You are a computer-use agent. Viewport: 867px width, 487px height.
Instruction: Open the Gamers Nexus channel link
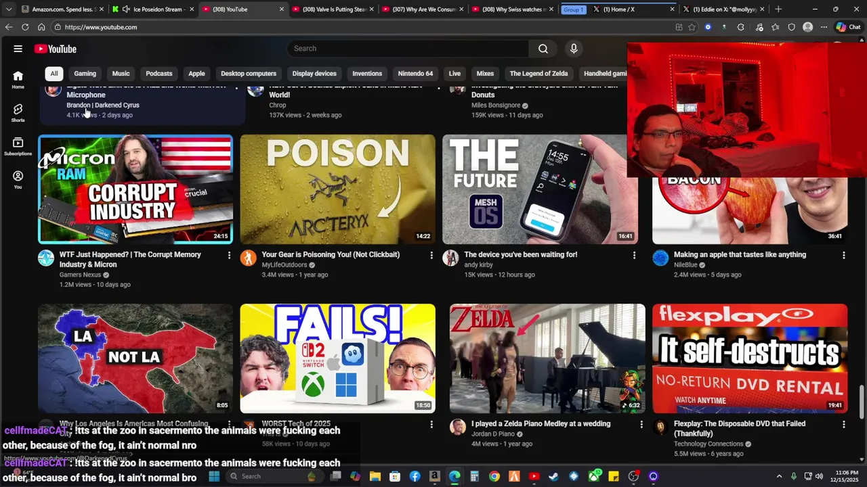click(80, 275)
